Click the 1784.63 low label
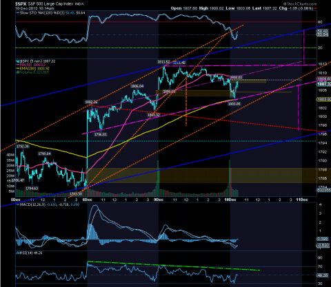Viewport: 331px width, 287px height. (x=32, y=189)
